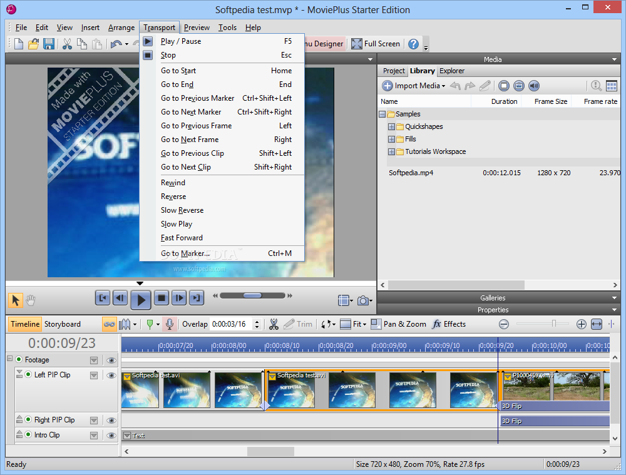Click the Stop transport button

(162, 298)
